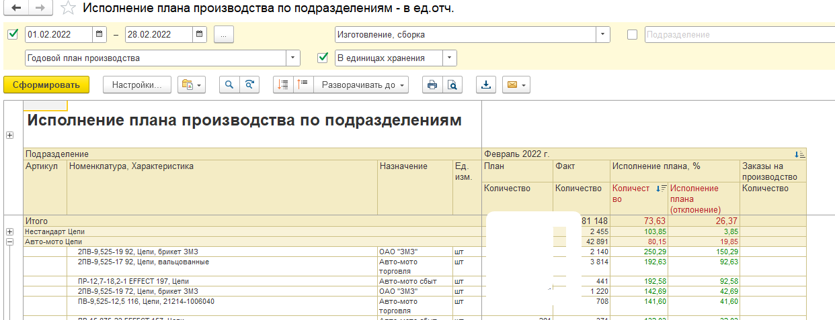Click the Номенклатура, Характеристика column header
This screenshot has width=835, height=320.
[x=131, y=166]
